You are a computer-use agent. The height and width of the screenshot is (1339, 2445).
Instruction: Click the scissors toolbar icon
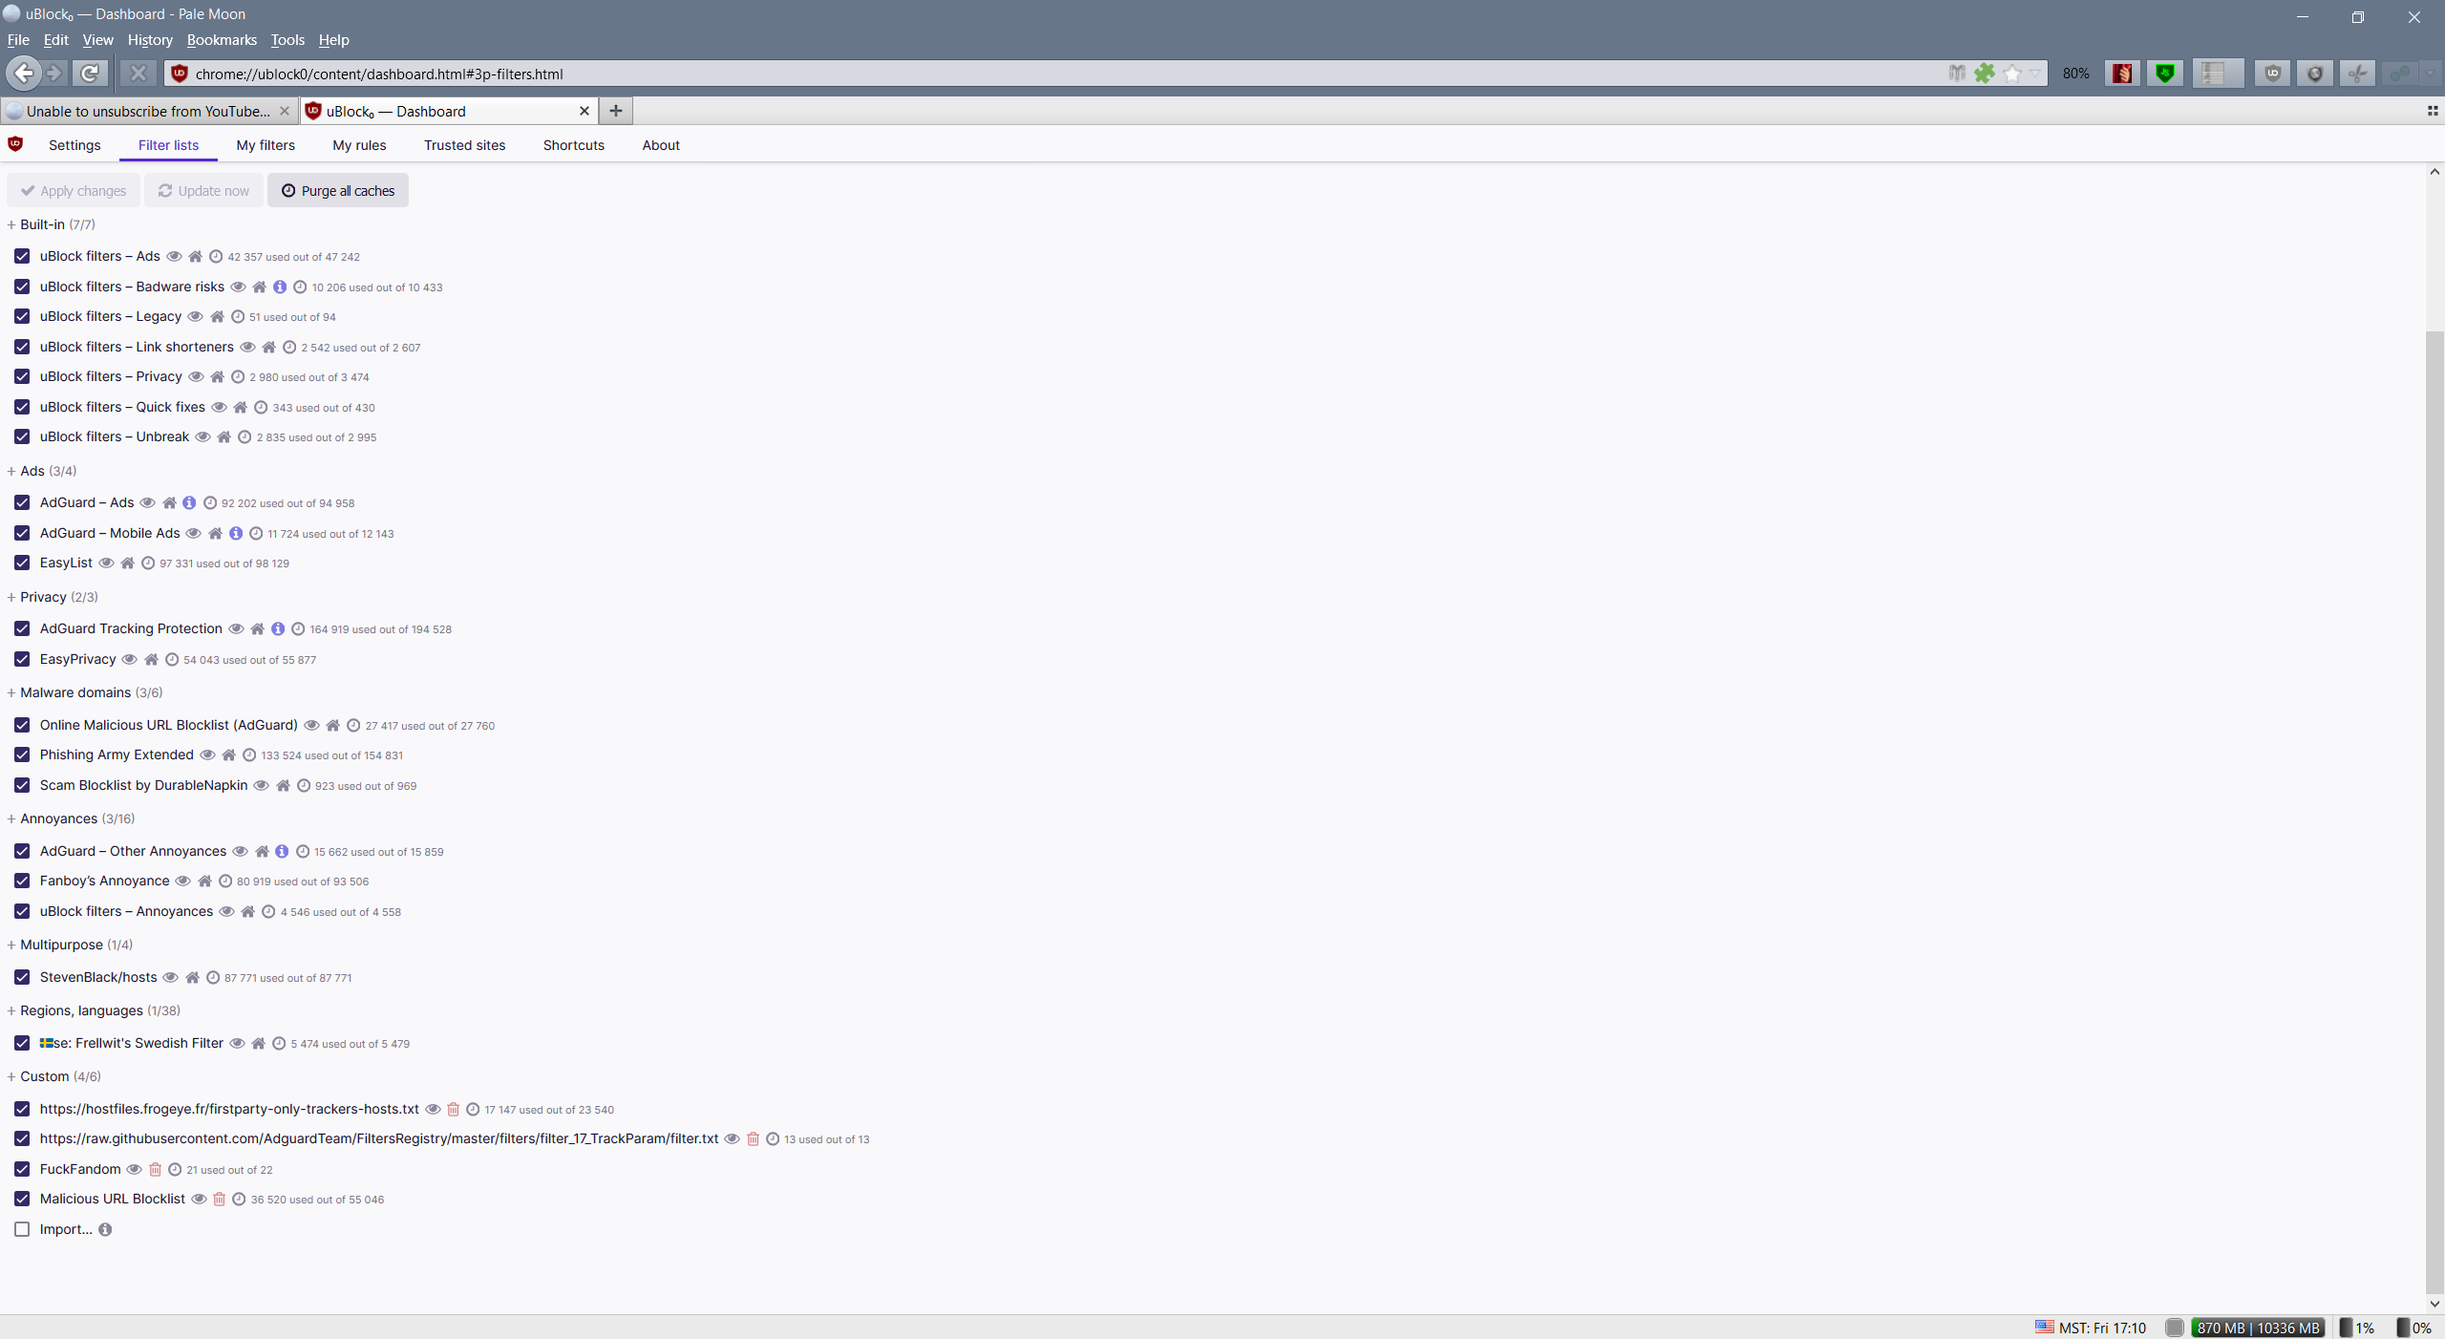2358,74
